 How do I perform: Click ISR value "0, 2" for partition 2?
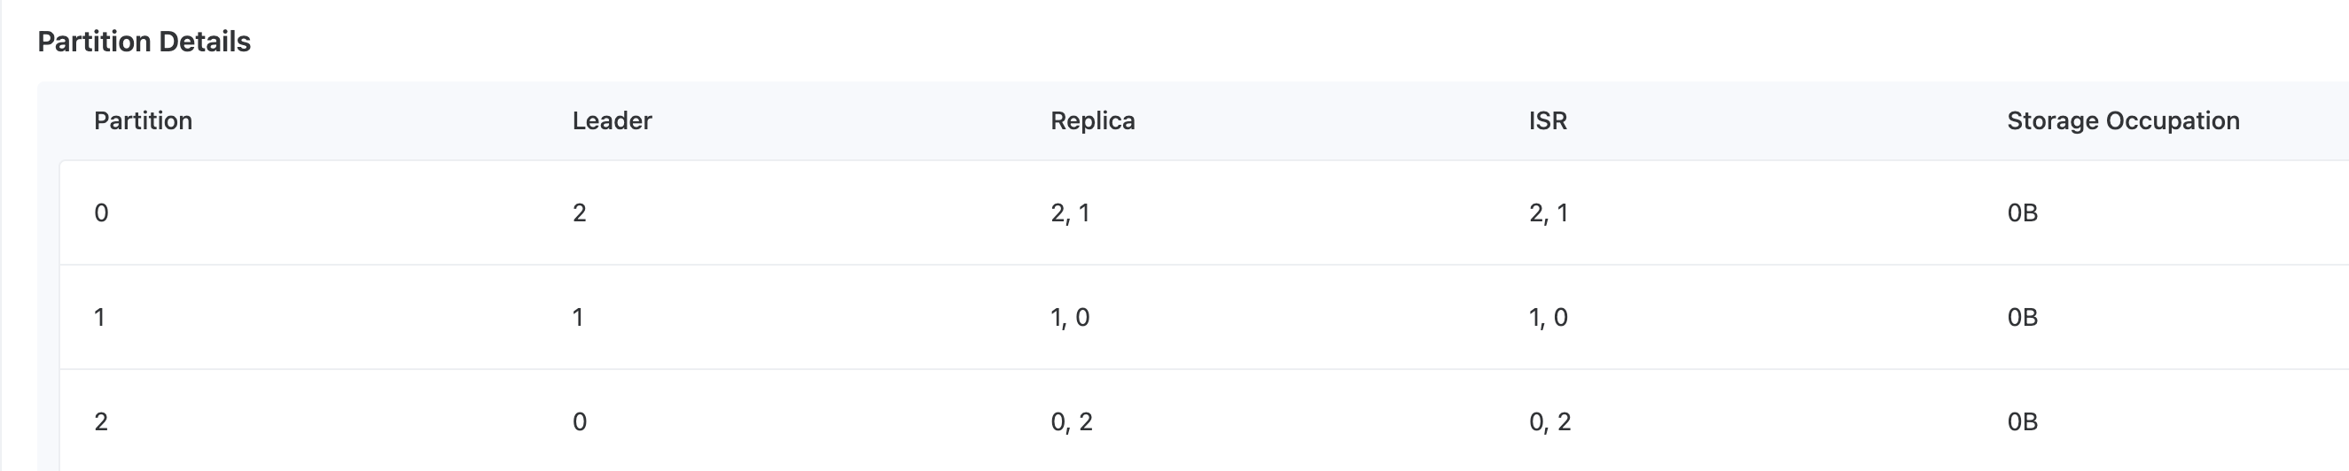pos(1550,421)
